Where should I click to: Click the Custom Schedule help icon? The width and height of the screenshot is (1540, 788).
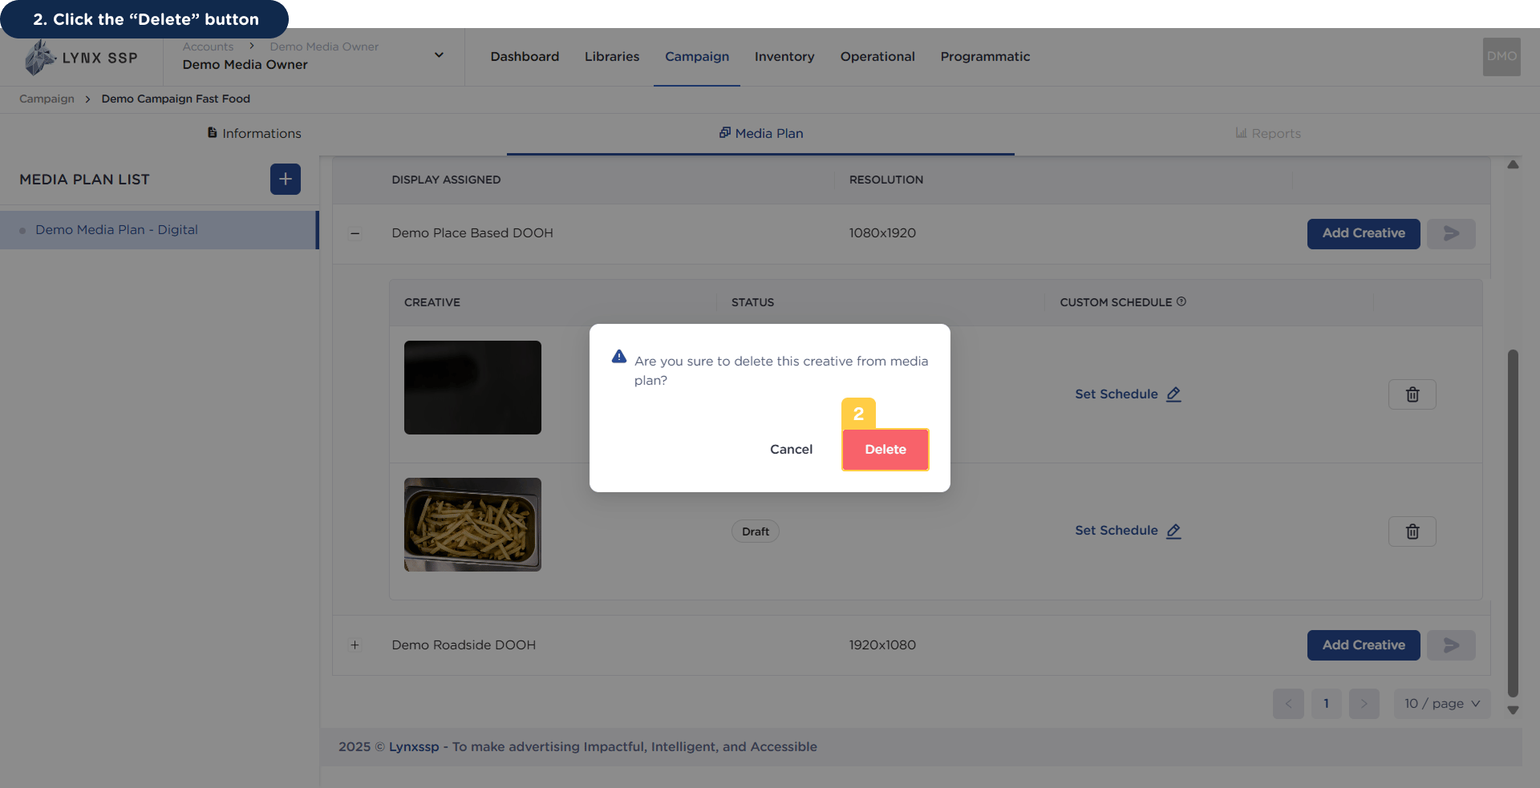point(1181,301)
